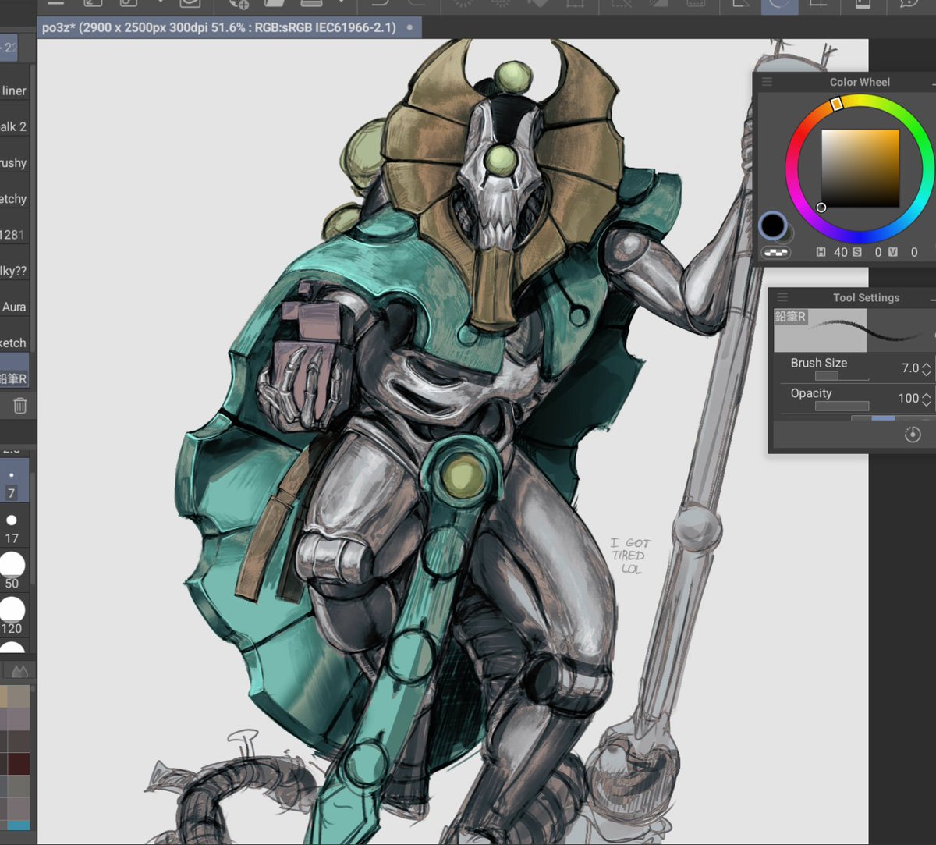The height and width of the screenshot is (845, 936).
Task: Minimize the Tool Settings panel
Action: (x=933, y=298)
